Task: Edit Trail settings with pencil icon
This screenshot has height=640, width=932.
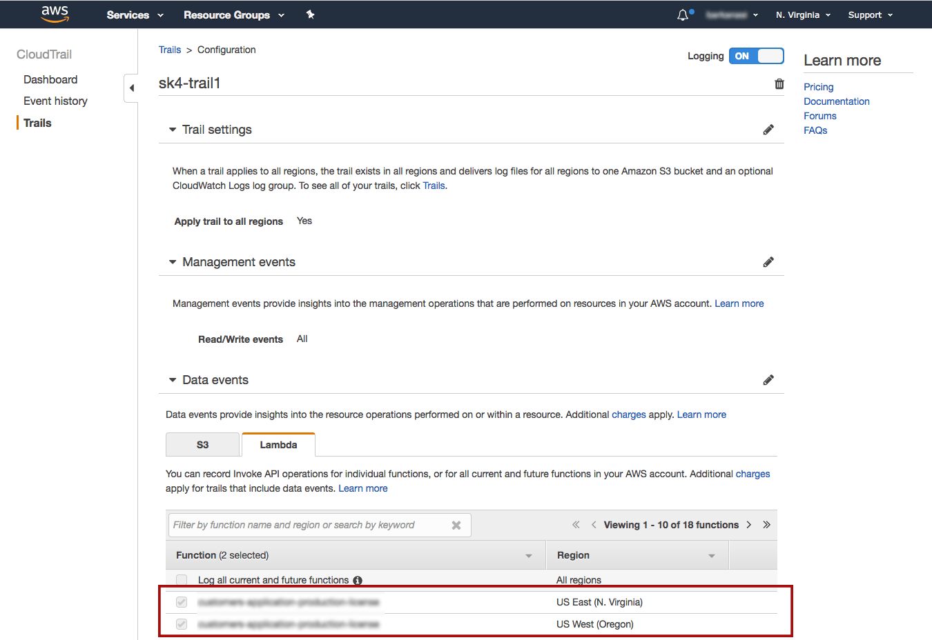Action: coord(768,130)
